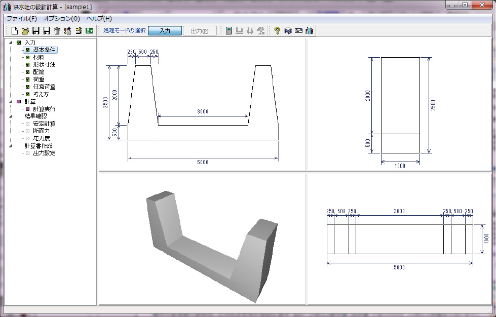
Task: Collapse the 入力 tree node
Action: point(10,43)
